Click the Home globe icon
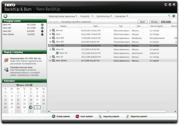179x125 pixels. 5,16
